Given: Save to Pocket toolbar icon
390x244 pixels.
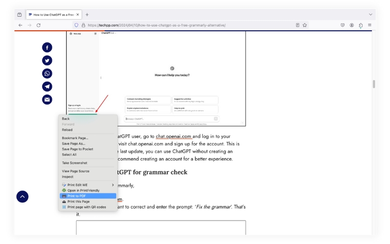Looking at the screenshot, I should pyautogui.click(x=343, y=25).
